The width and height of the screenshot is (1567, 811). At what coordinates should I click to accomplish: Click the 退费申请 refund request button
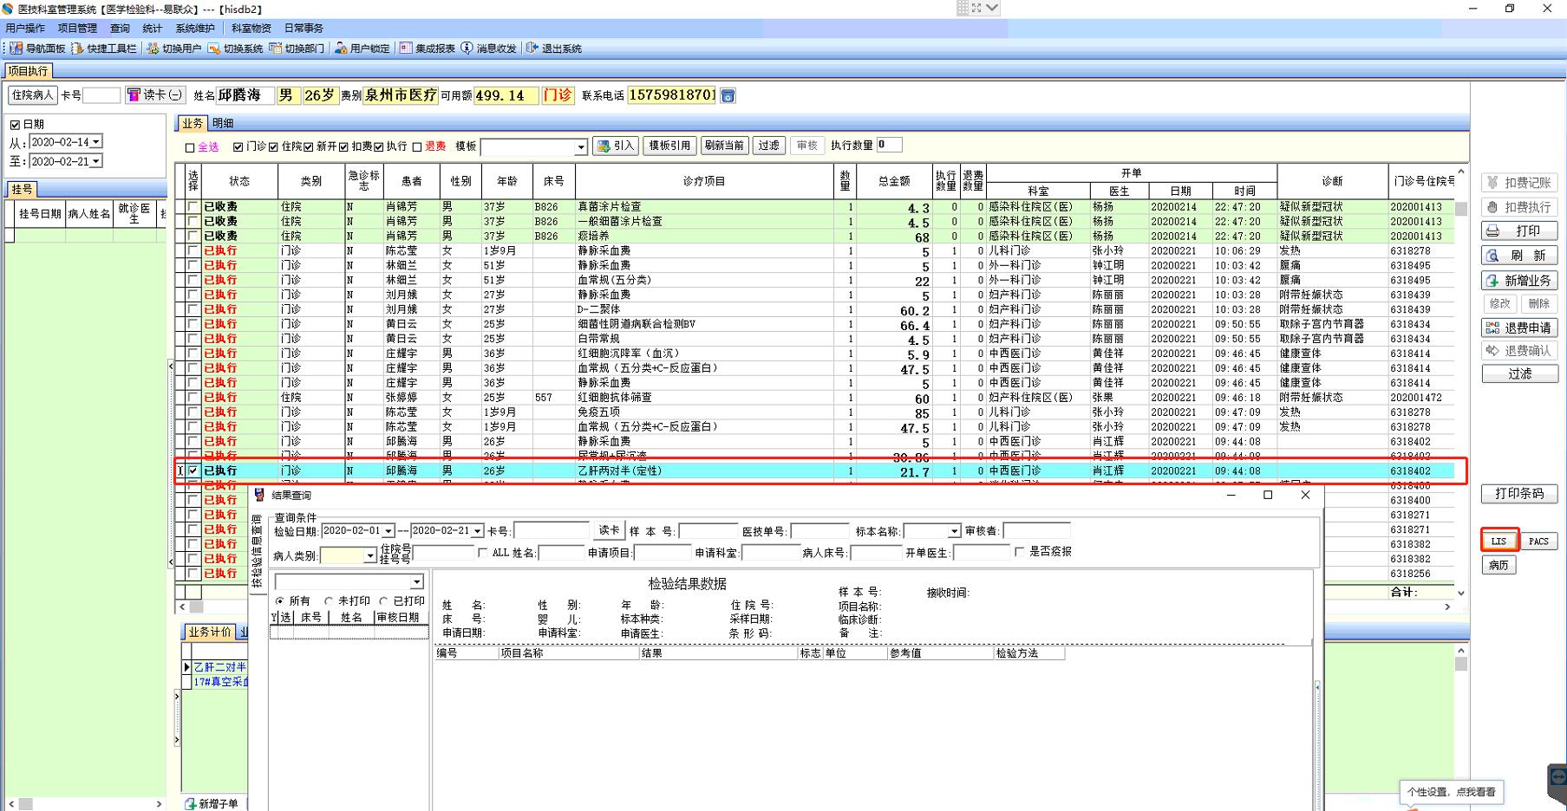pyautogui.click(x=1519, y=328)
